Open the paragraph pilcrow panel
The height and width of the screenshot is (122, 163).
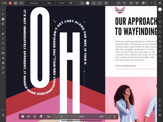pos(100,3)
